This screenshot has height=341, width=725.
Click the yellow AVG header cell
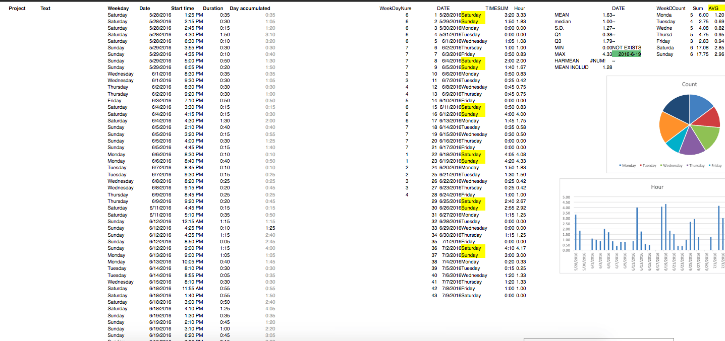(713, 9)
